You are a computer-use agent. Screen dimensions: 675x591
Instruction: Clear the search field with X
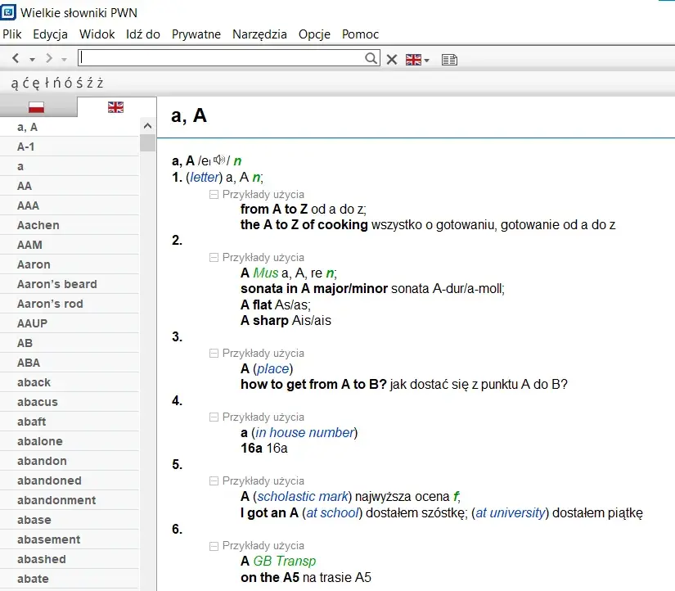coord(392,59)
